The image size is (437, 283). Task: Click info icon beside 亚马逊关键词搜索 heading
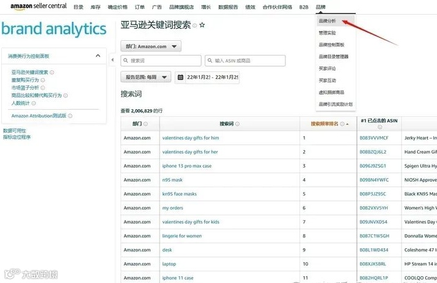(194, 26)
